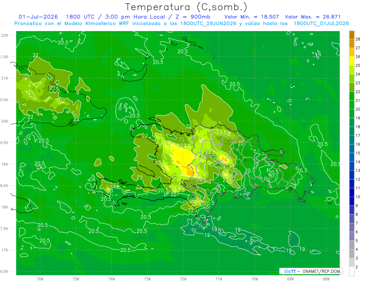
Task: Click the '69W' longitude axis label
Action: pyautogui.click(x=290, y=279)
